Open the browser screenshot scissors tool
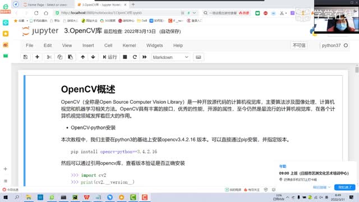 [282, 13]
